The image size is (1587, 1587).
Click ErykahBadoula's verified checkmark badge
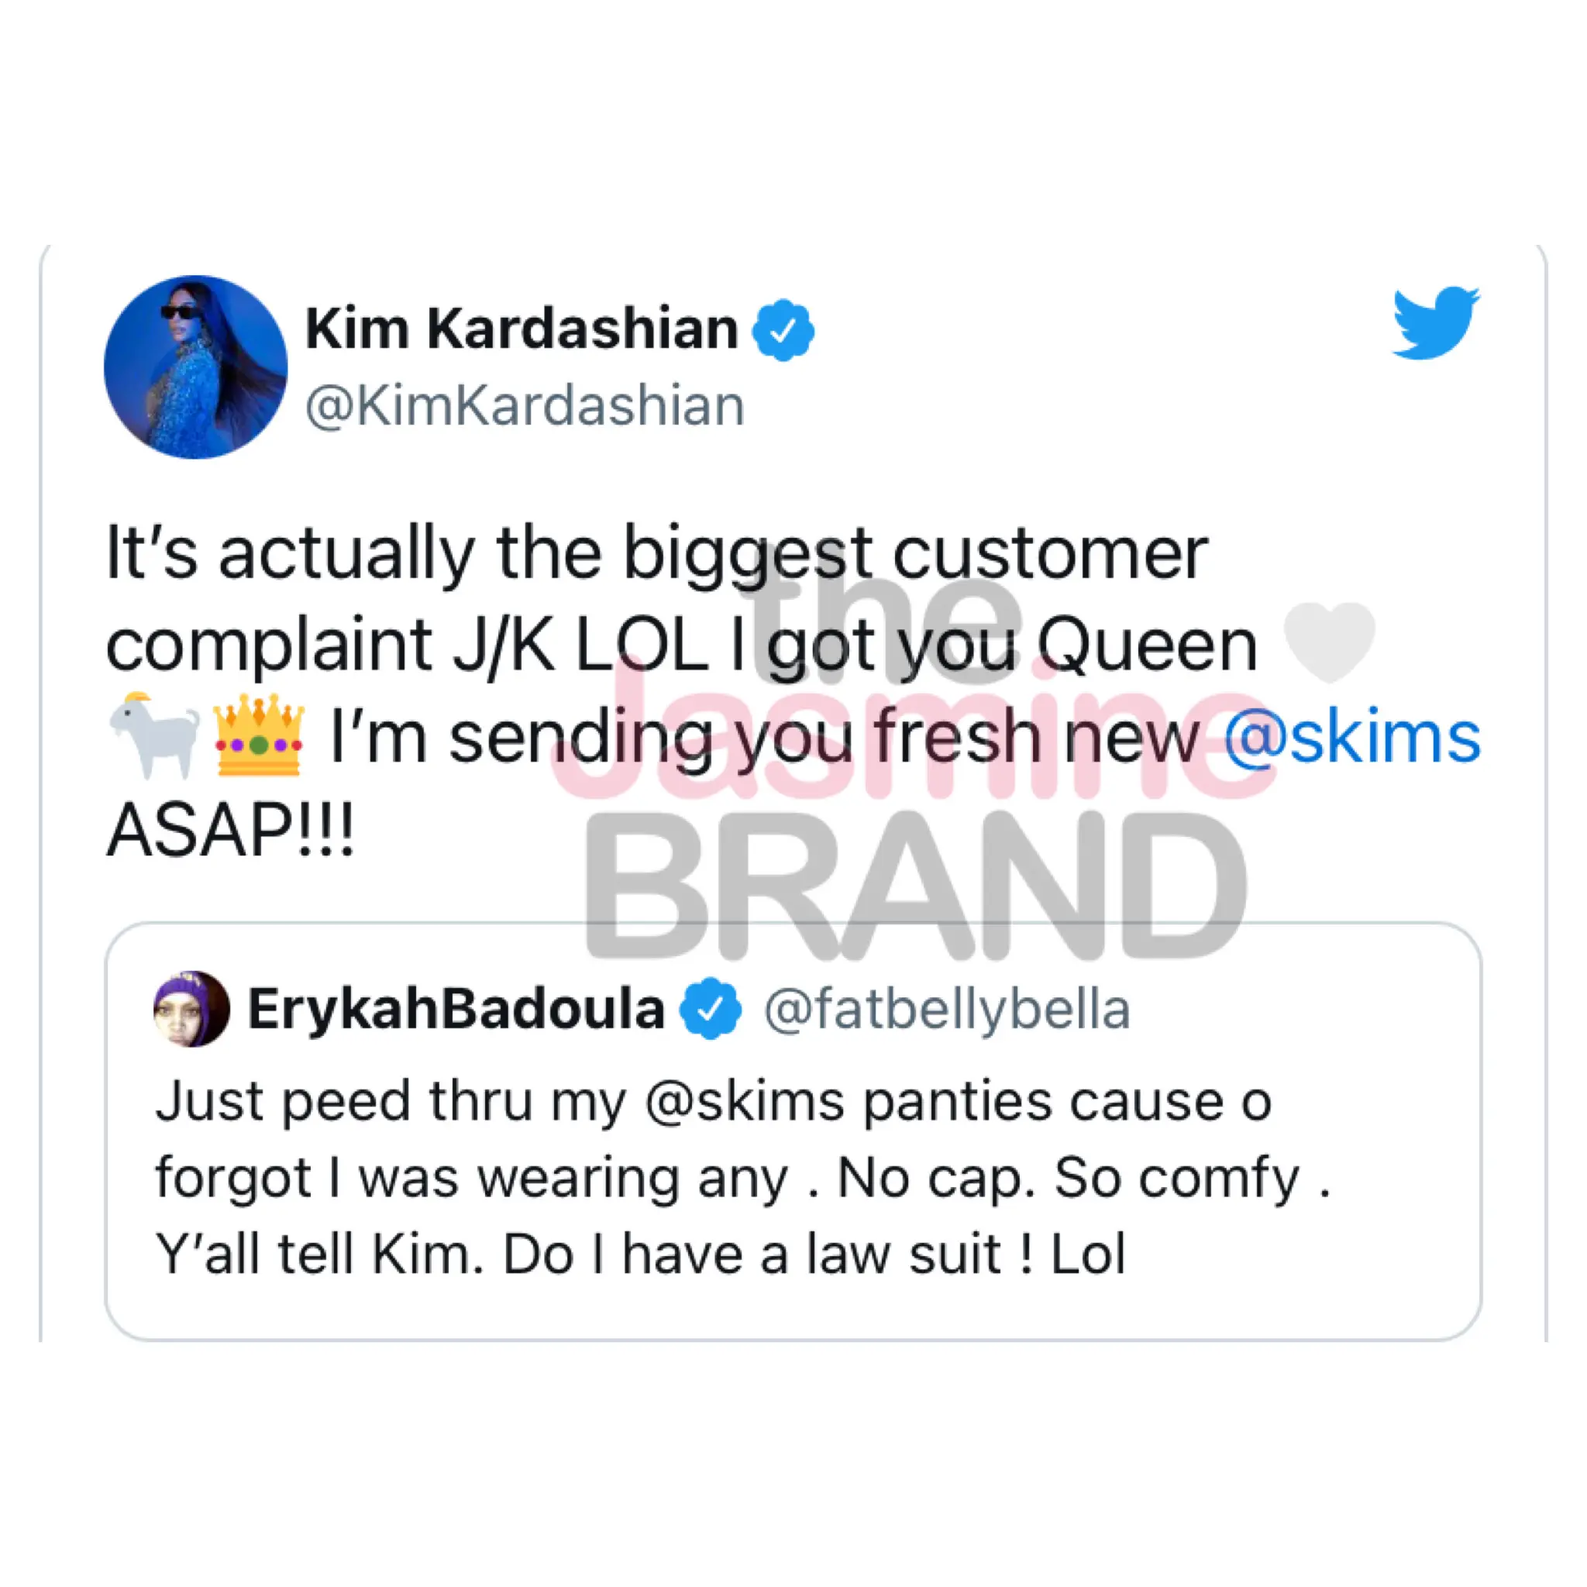(711, 1010)
